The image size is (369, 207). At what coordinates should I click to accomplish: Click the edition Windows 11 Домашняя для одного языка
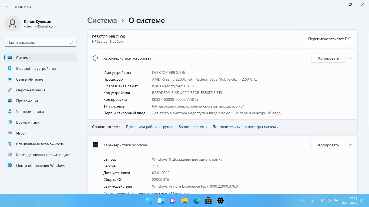187,159
